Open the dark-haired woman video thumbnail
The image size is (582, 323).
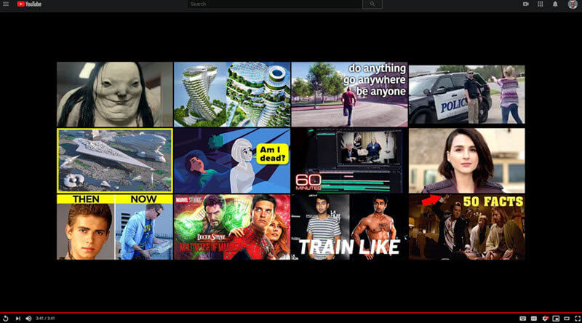tap(466, 160)
